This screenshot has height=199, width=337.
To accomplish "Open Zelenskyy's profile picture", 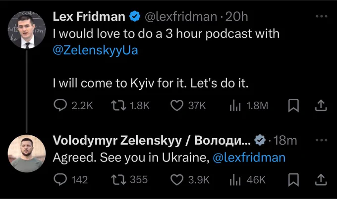I will pos(27,154).
